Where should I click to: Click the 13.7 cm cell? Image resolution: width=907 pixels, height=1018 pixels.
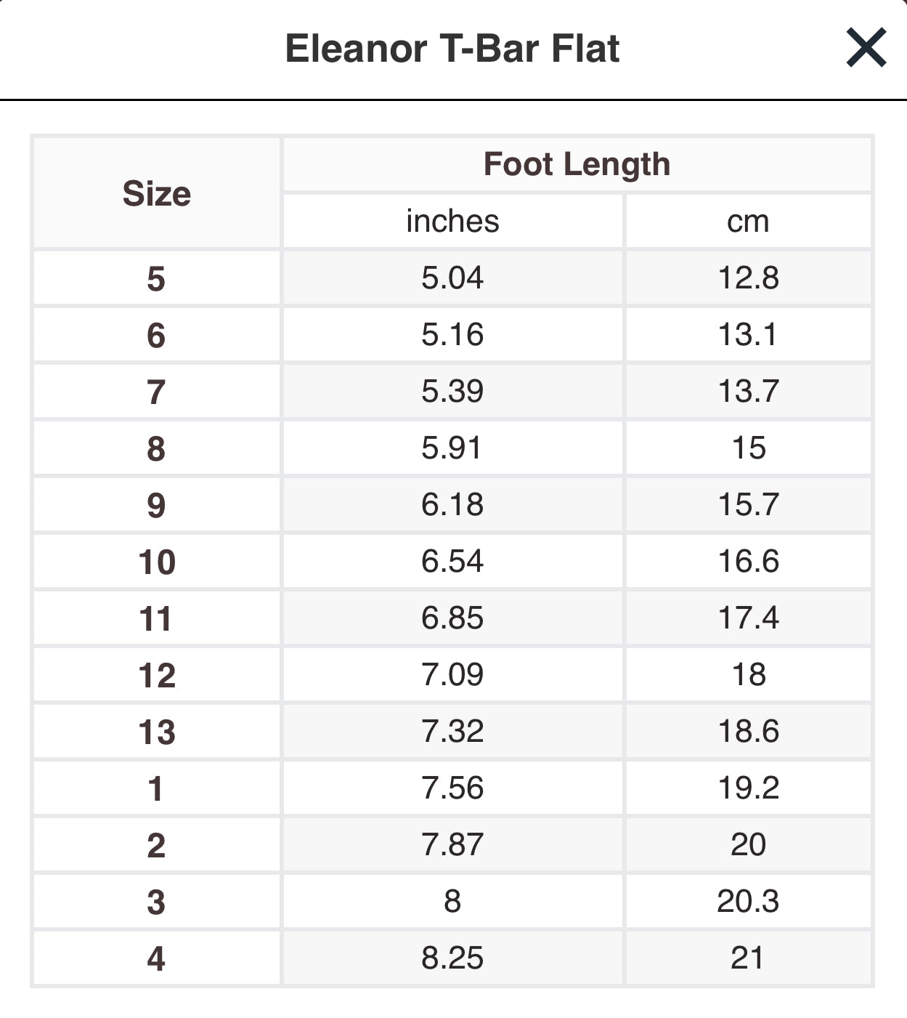pyautogui.click(x=748, y=392)
